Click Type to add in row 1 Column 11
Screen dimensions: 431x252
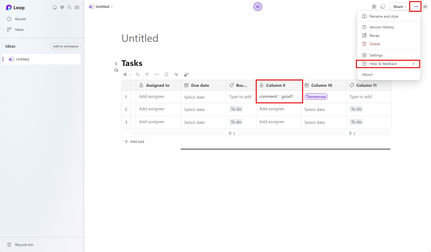(x=361, y=97)
